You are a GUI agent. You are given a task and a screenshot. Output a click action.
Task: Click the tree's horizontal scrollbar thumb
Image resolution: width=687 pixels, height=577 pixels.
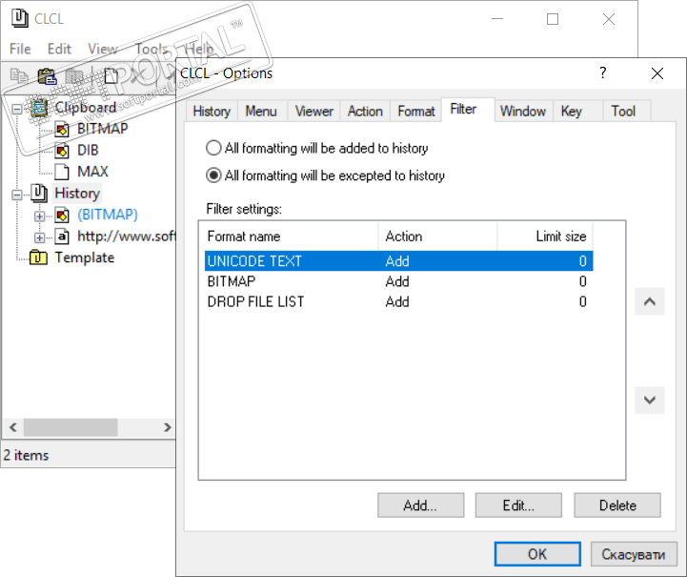click(x=71, y=427)
